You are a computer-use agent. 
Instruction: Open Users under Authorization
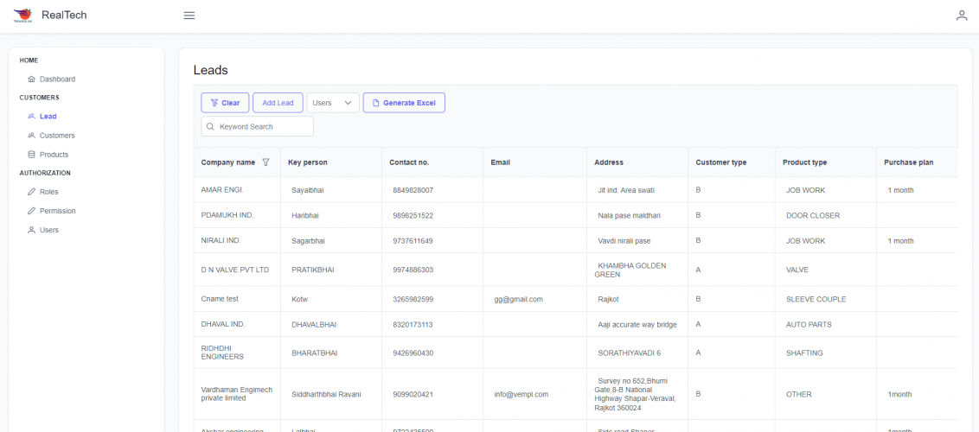pyautogui.click(x=49, y=230)
